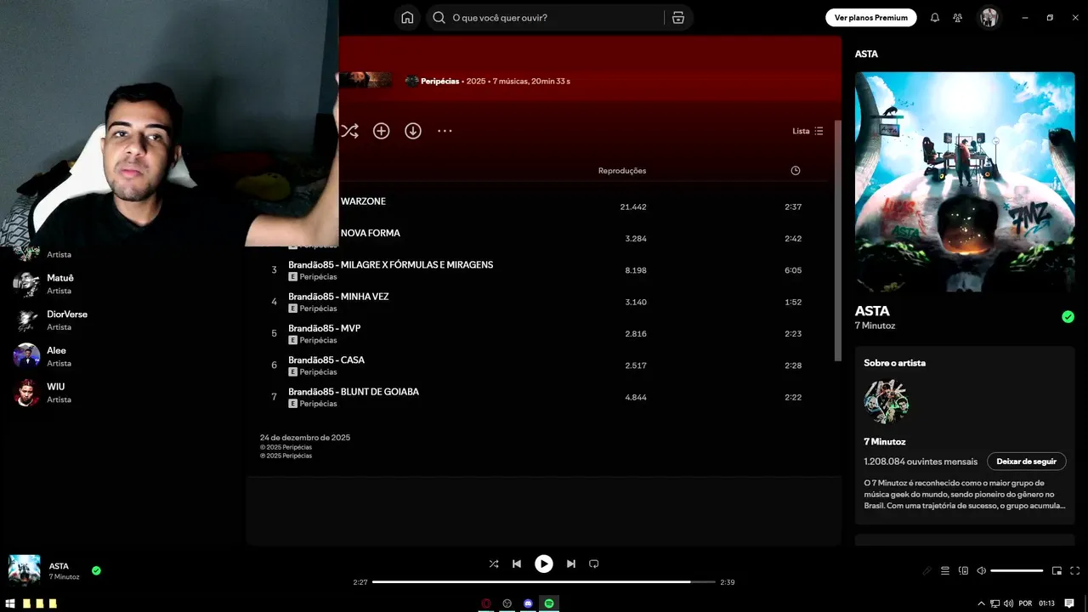Toggle saved checkmark in now playing panel
This screenshot has height=612, width=1088.
[x=1068, y=317]
